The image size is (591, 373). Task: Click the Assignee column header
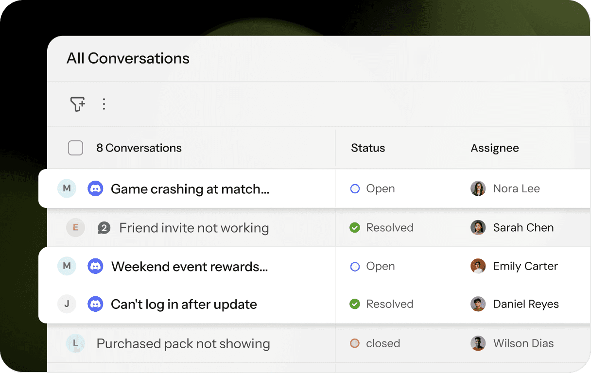(x=495, y=148)
